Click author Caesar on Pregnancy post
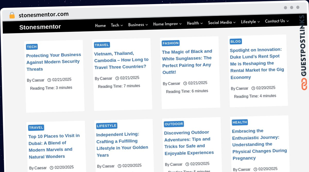309x172 pixels. pyautogui.click(x=244, y=170)
